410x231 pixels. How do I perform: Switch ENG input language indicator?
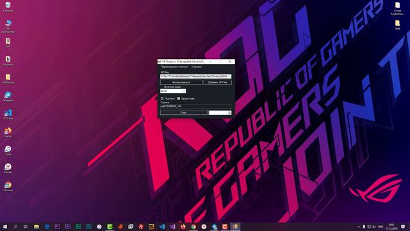pos(381,227)
